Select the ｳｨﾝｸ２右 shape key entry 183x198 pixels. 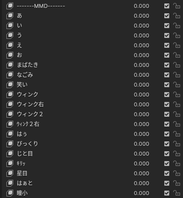click(x=28, y=124)
